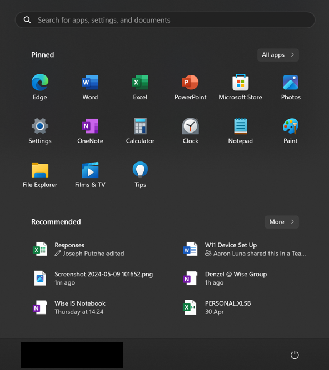Viewport: 329px width, 370px height.
Task: Open the Paint app
Action: pos(291,130)
